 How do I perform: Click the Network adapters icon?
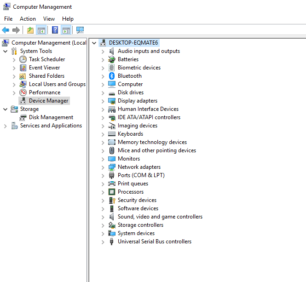pyautogui.click(x=112, y=167)
